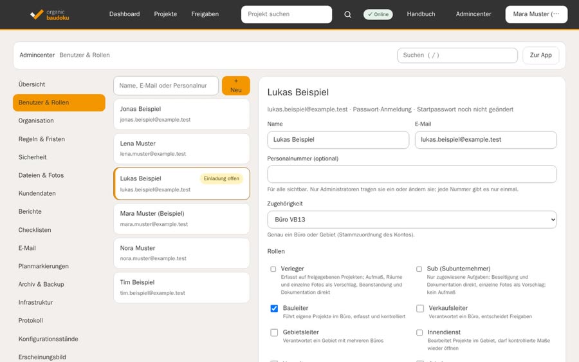This screenshot has height=362, width=579.
Task: Select user Jonas Beispiel
Action: 181,114
